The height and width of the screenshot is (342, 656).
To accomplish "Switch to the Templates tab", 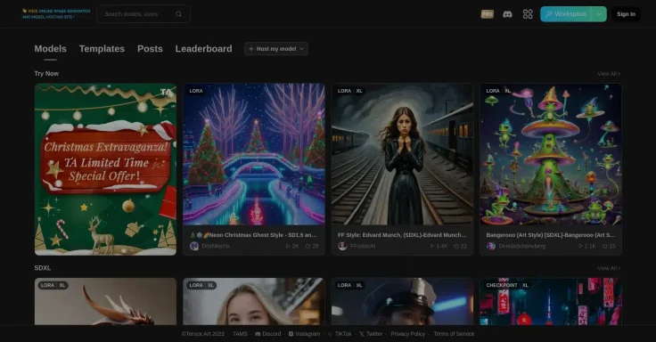I will point(102,49).
